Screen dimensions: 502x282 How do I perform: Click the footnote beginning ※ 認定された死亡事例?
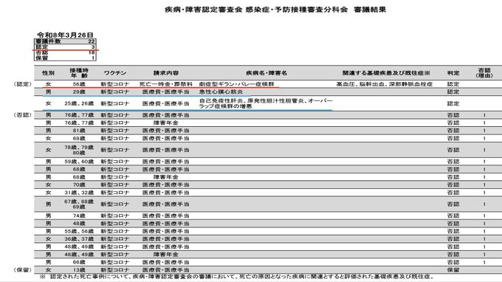point(237,277)
